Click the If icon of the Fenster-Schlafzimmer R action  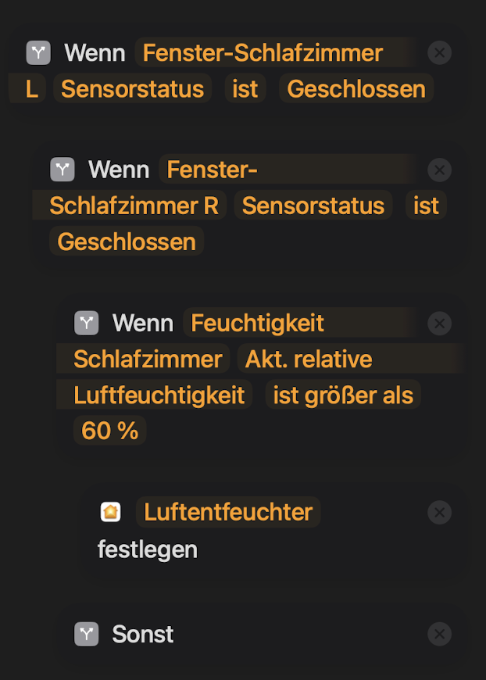pos(62,170)
